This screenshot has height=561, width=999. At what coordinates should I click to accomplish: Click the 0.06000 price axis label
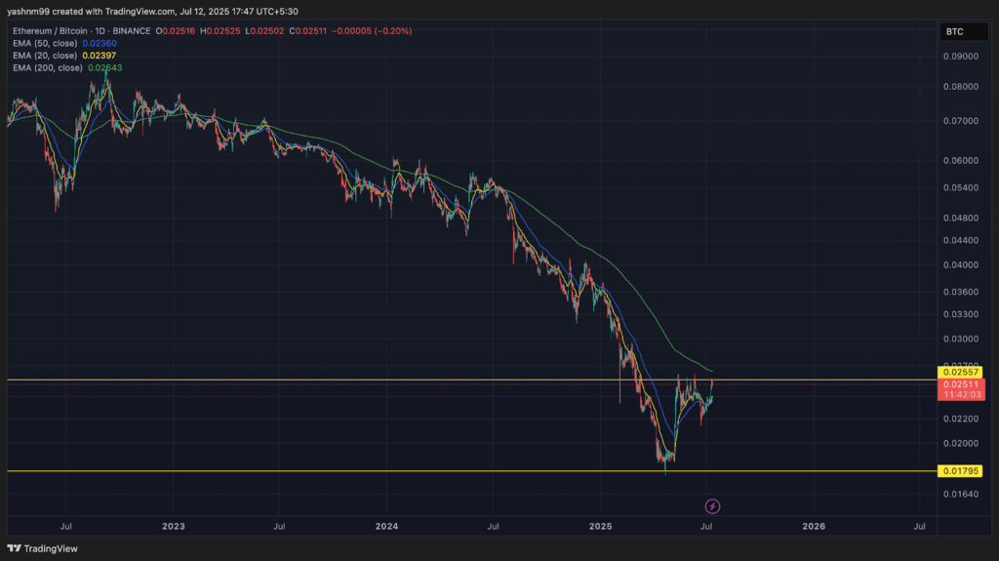point(961,161)
